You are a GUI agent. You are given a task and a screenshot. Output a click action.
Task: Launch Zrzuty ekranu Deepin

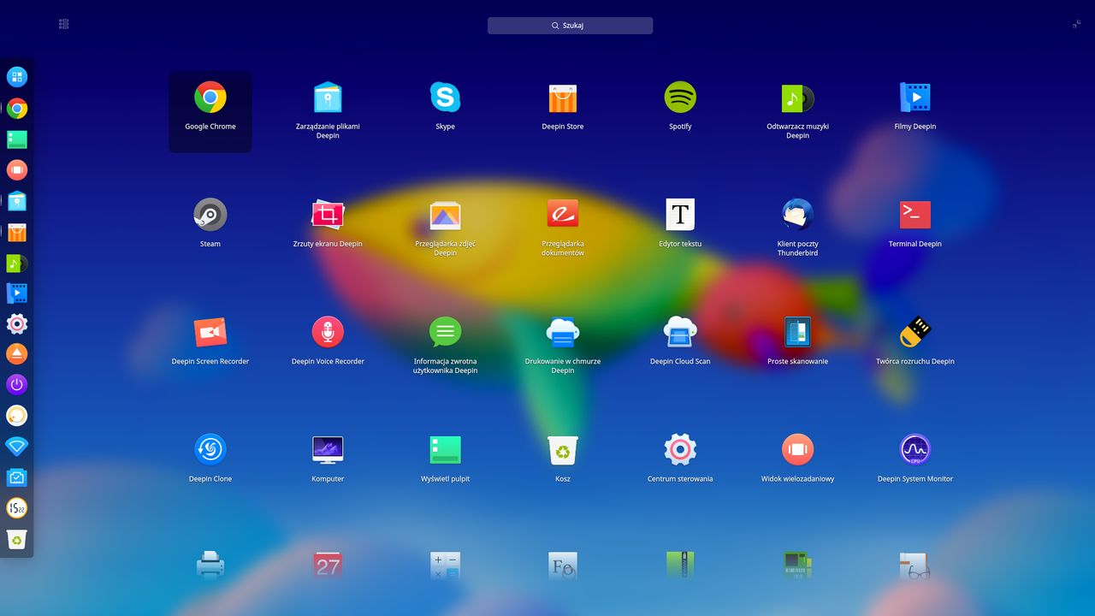(x=328, y=215)
